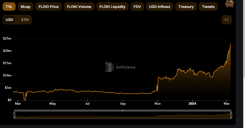Click the $10m y-axis label
245x128 pixels.
click(7, 75)
